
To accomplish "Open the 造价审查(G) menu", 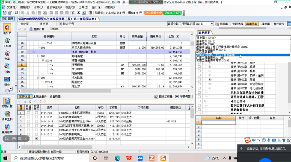I will click(54, 7).
